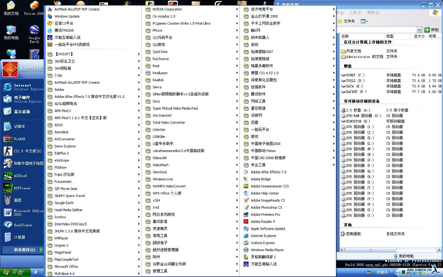
Task: Click 所有程序(P) button
Action: [x=23, y=250]
